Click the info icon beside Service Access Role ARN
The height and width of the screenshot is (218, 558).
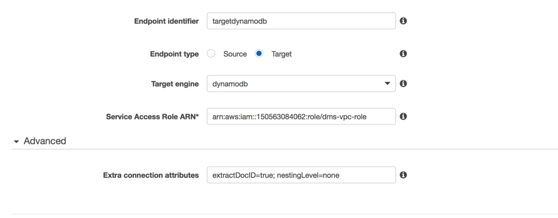click(403, 116)
